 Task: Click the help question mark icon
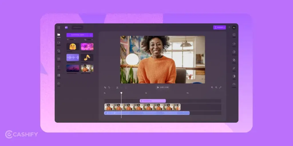[229, 28]
